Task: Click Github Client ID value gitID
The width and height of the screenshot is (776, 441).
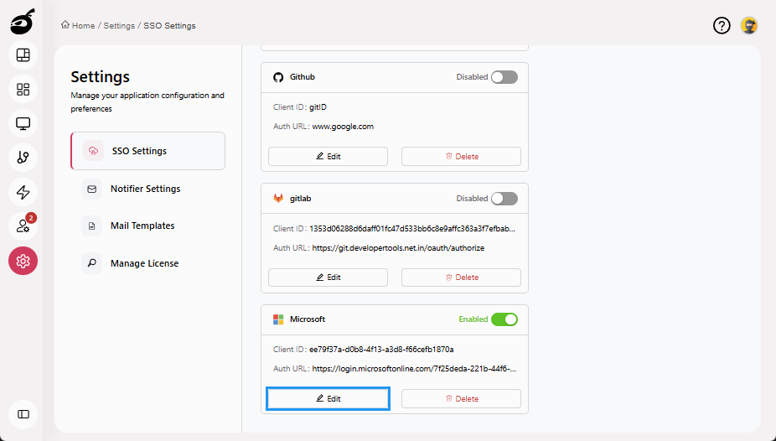Action: click(x=318, y=107)
